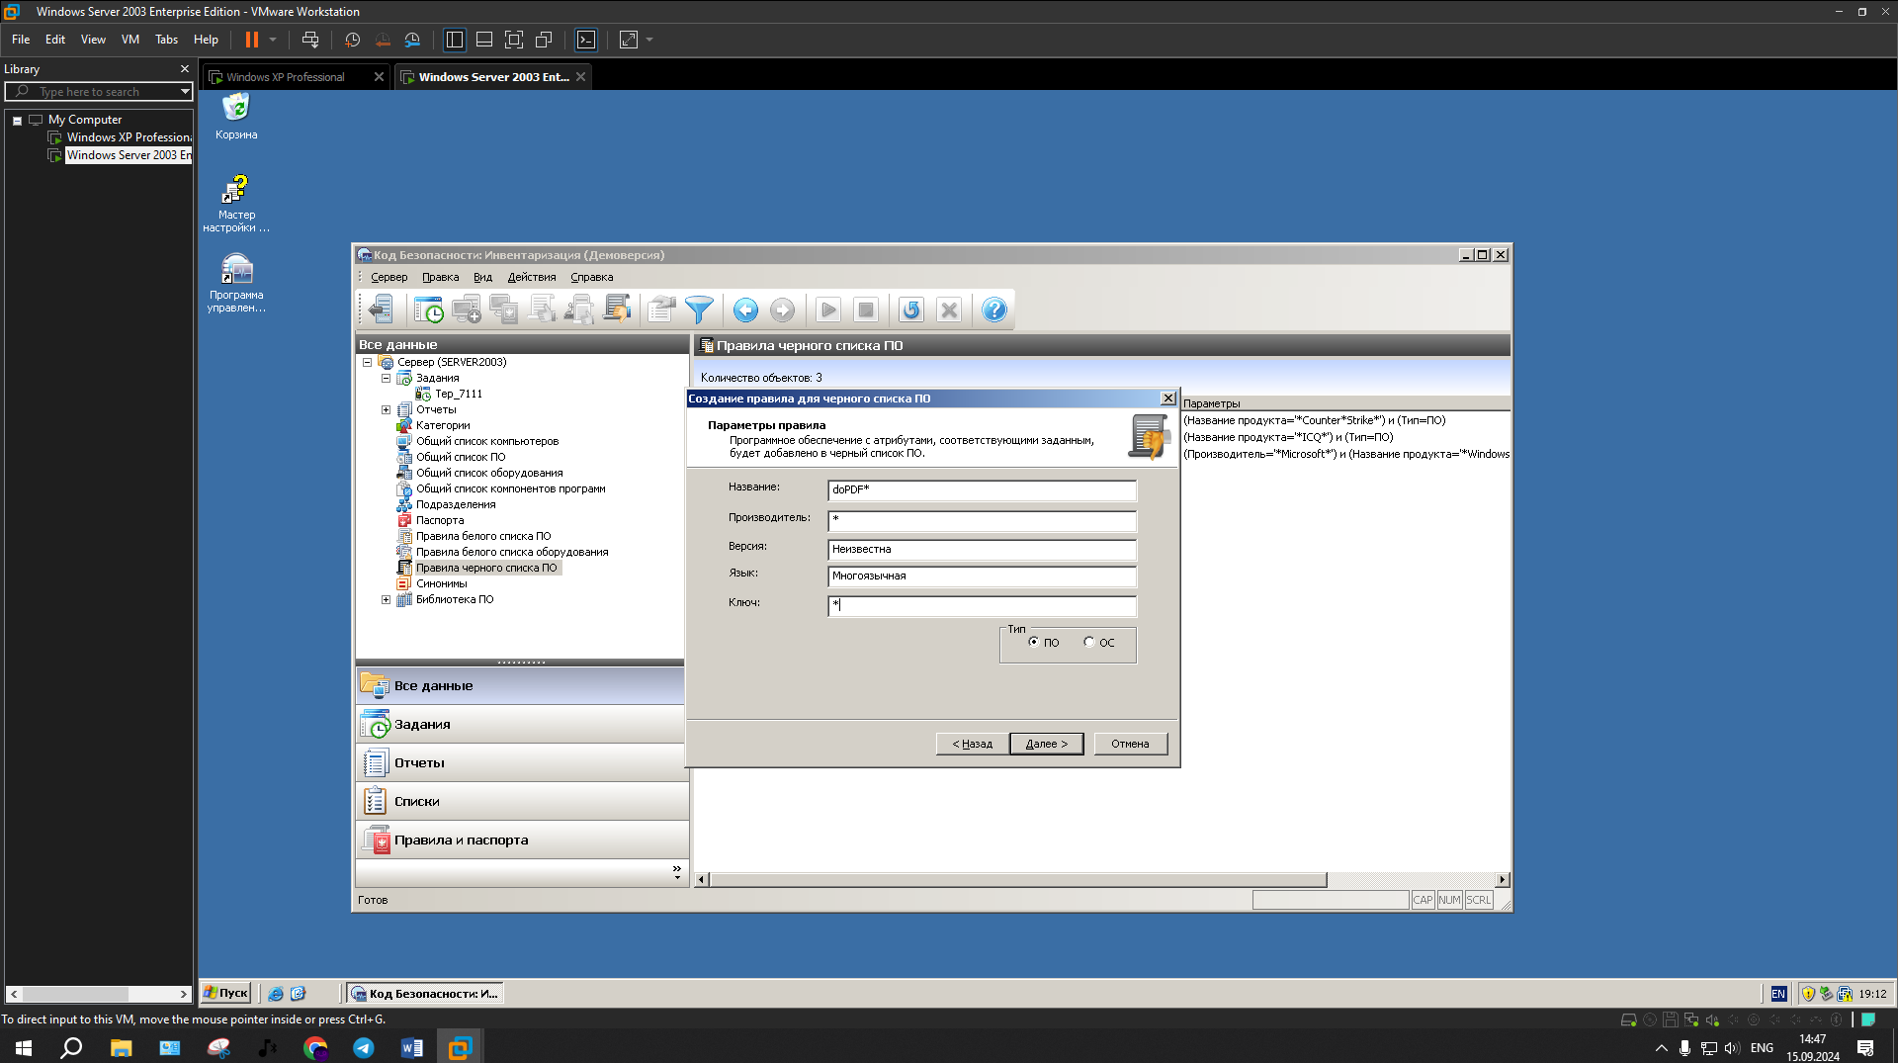
Task: Click the stop task square icon
Action: point(866,310)
